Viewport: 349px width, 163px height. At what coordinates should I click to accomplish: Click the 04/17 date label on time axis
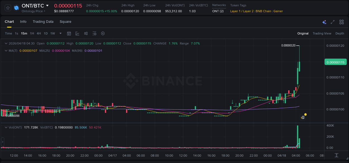pos(112,155)
